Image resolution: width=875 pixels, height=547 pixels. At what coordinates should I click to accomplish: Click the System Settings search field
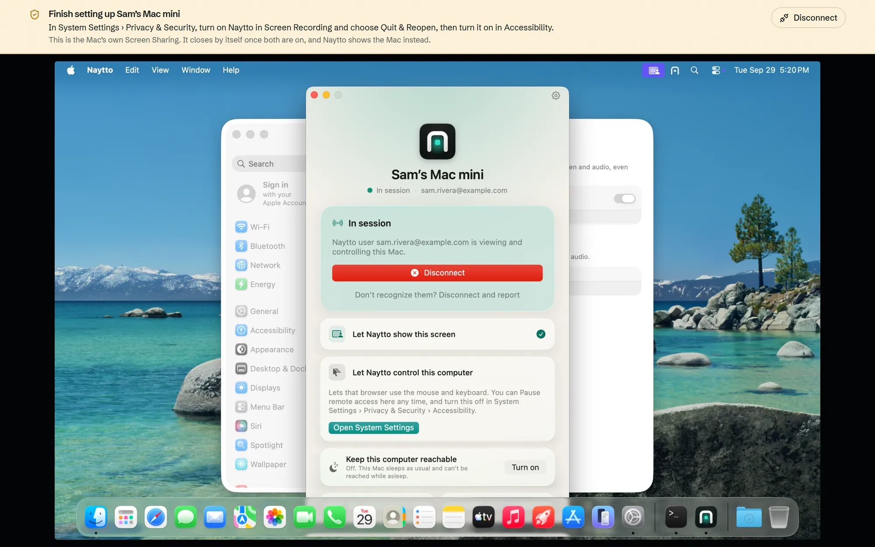click(269, 164)
